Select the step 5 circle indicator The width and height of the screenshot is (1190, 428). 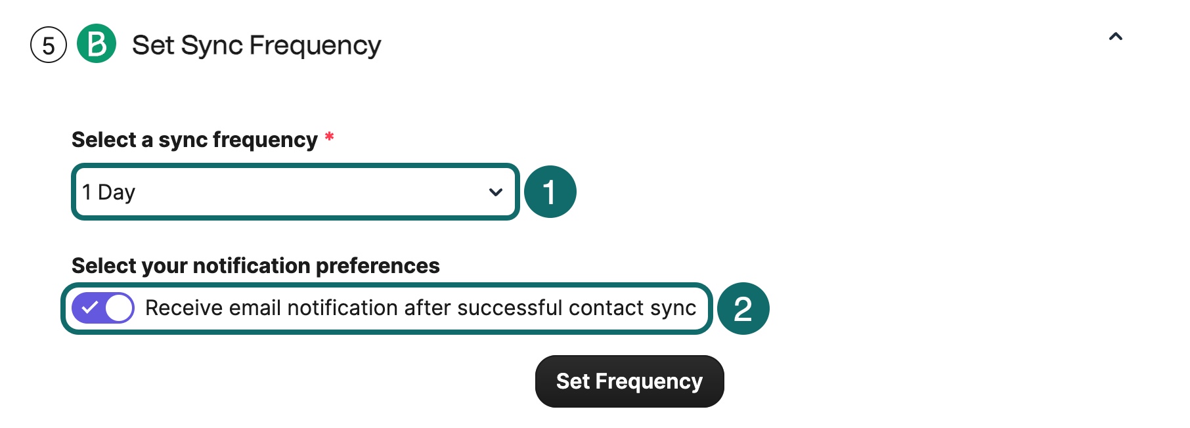pyautogui.click(x=47, y=45)
